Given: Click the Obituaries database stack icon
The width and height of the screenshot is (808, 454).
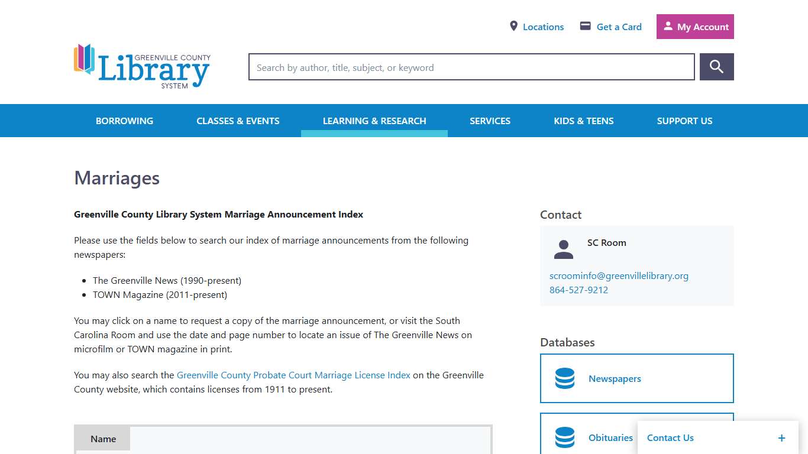Looking at the screenshot, I should (x=565, y=437).
